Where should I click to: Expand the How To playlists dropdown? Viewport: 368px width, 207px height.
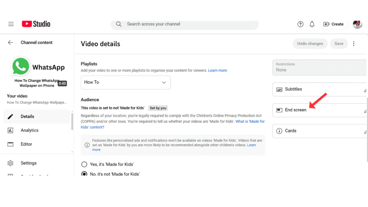click(126, 82)
